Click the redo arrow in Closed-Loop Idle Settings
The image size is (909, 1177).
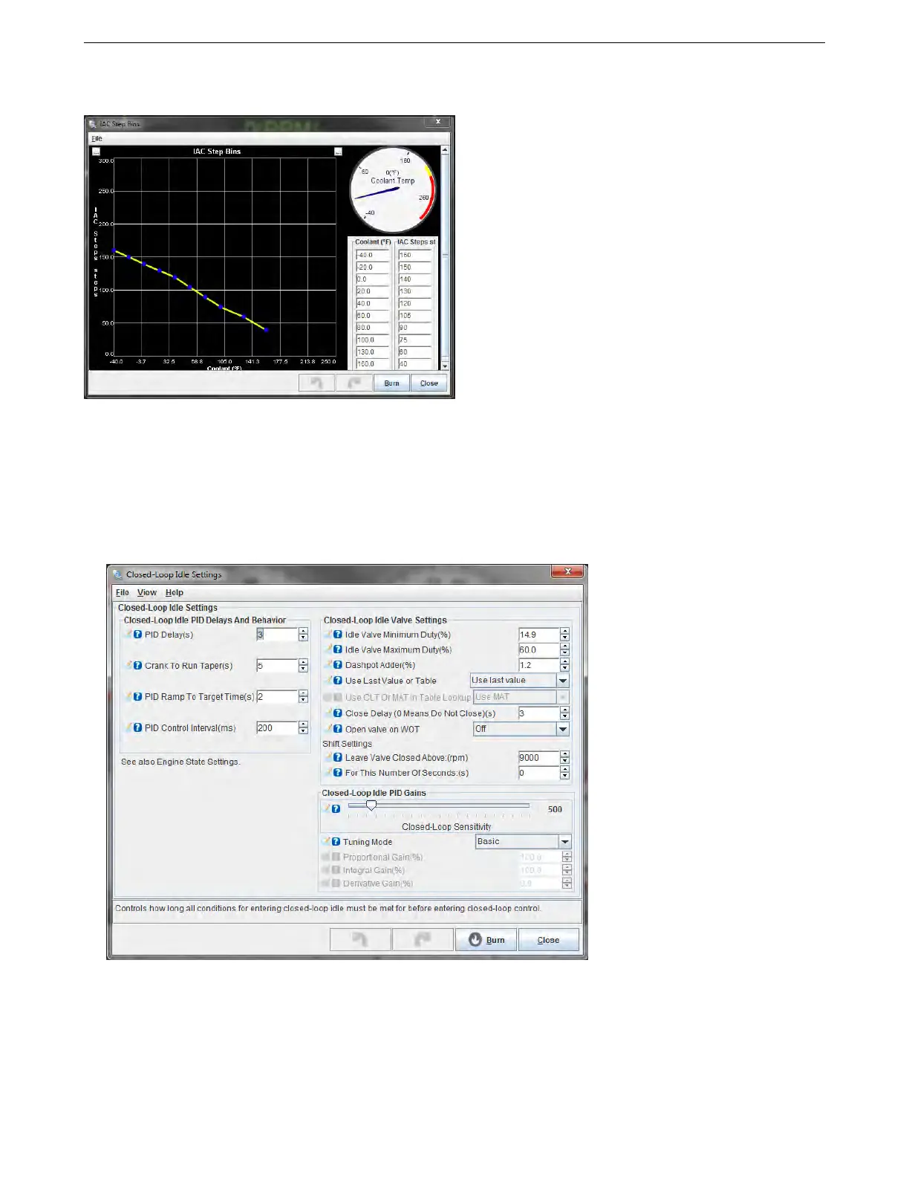(423, 940)
